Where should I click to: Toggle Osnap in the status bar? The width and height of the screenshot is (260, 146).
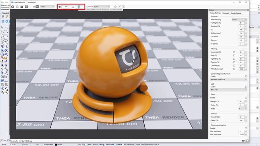tap(102, 145)
